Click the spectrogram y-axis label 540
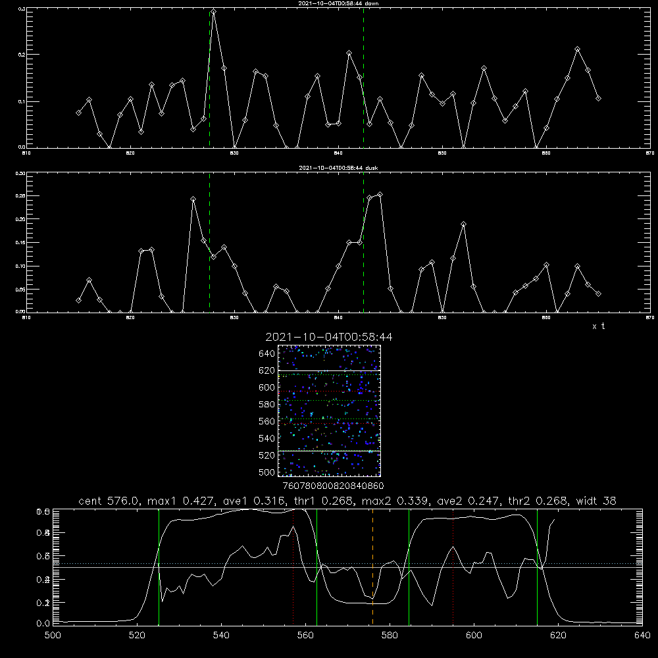This screenshot has width=658, height=658. pyautogui.click(x=267, y=438)
